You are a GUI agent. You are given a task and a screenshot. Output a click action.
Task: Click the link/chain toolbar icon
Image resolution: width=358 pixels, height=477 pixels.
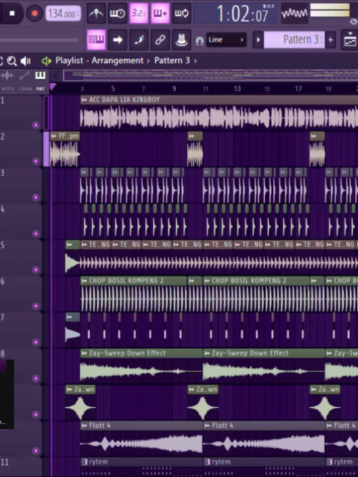(160, 40)
